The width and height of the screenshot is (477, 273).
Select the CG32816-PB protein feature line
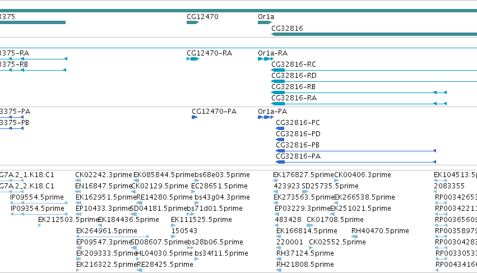(x=356, y=151)
